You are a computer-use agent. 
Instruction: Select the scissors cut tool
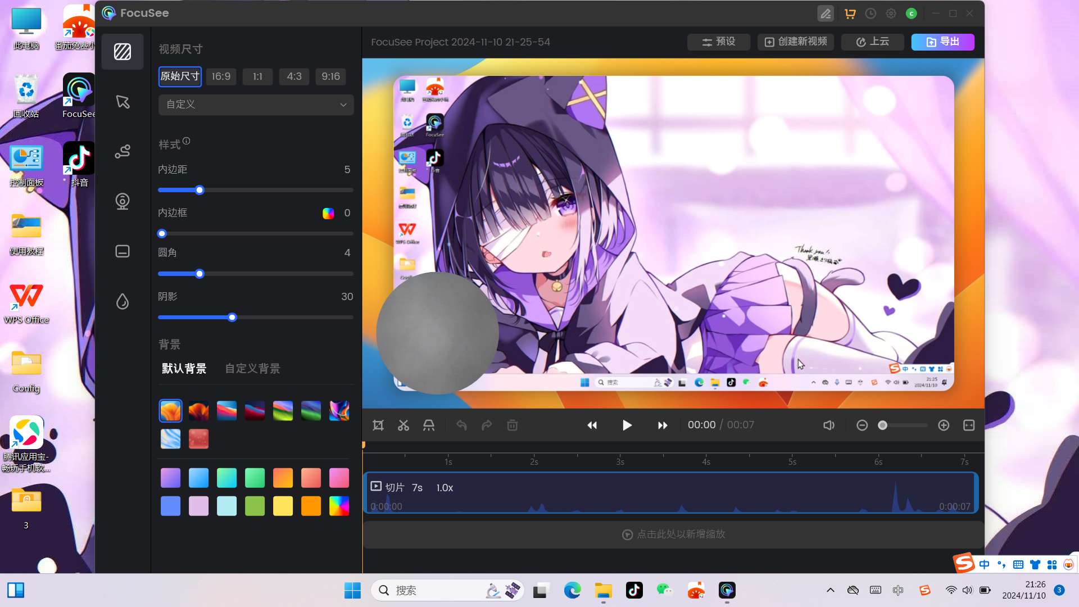tap(403, 425)
